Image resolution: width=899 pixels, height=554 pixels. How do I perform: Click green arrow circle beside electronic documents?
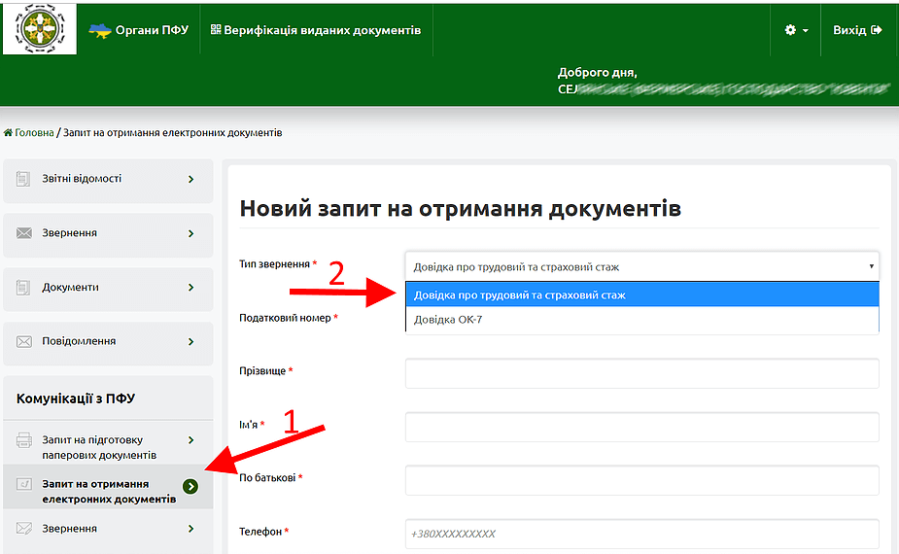190,486
